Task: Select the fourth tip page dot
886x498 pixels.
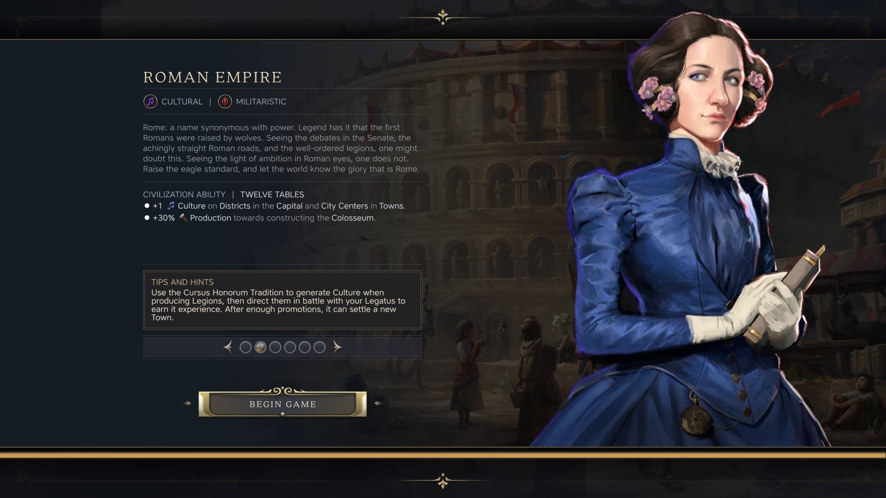Action: (x=290, y=347)
